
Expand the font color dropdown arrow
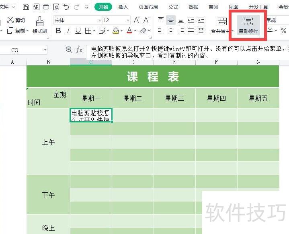[135, 31]
